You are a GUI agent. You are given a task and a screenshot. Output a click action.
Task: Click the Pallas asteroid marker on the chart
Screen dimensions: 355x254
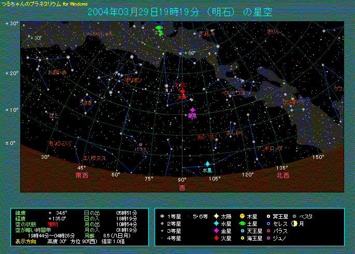pyautogui.click(x=140, y=144)
